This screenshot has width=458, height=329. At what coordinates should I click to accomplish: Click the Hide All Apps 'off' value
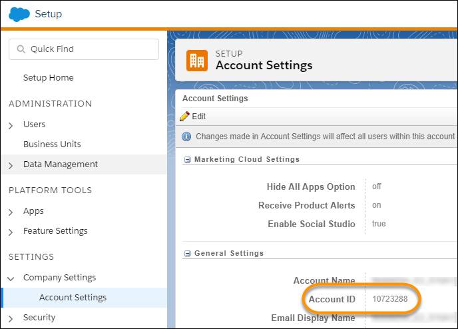click(377, 186)
